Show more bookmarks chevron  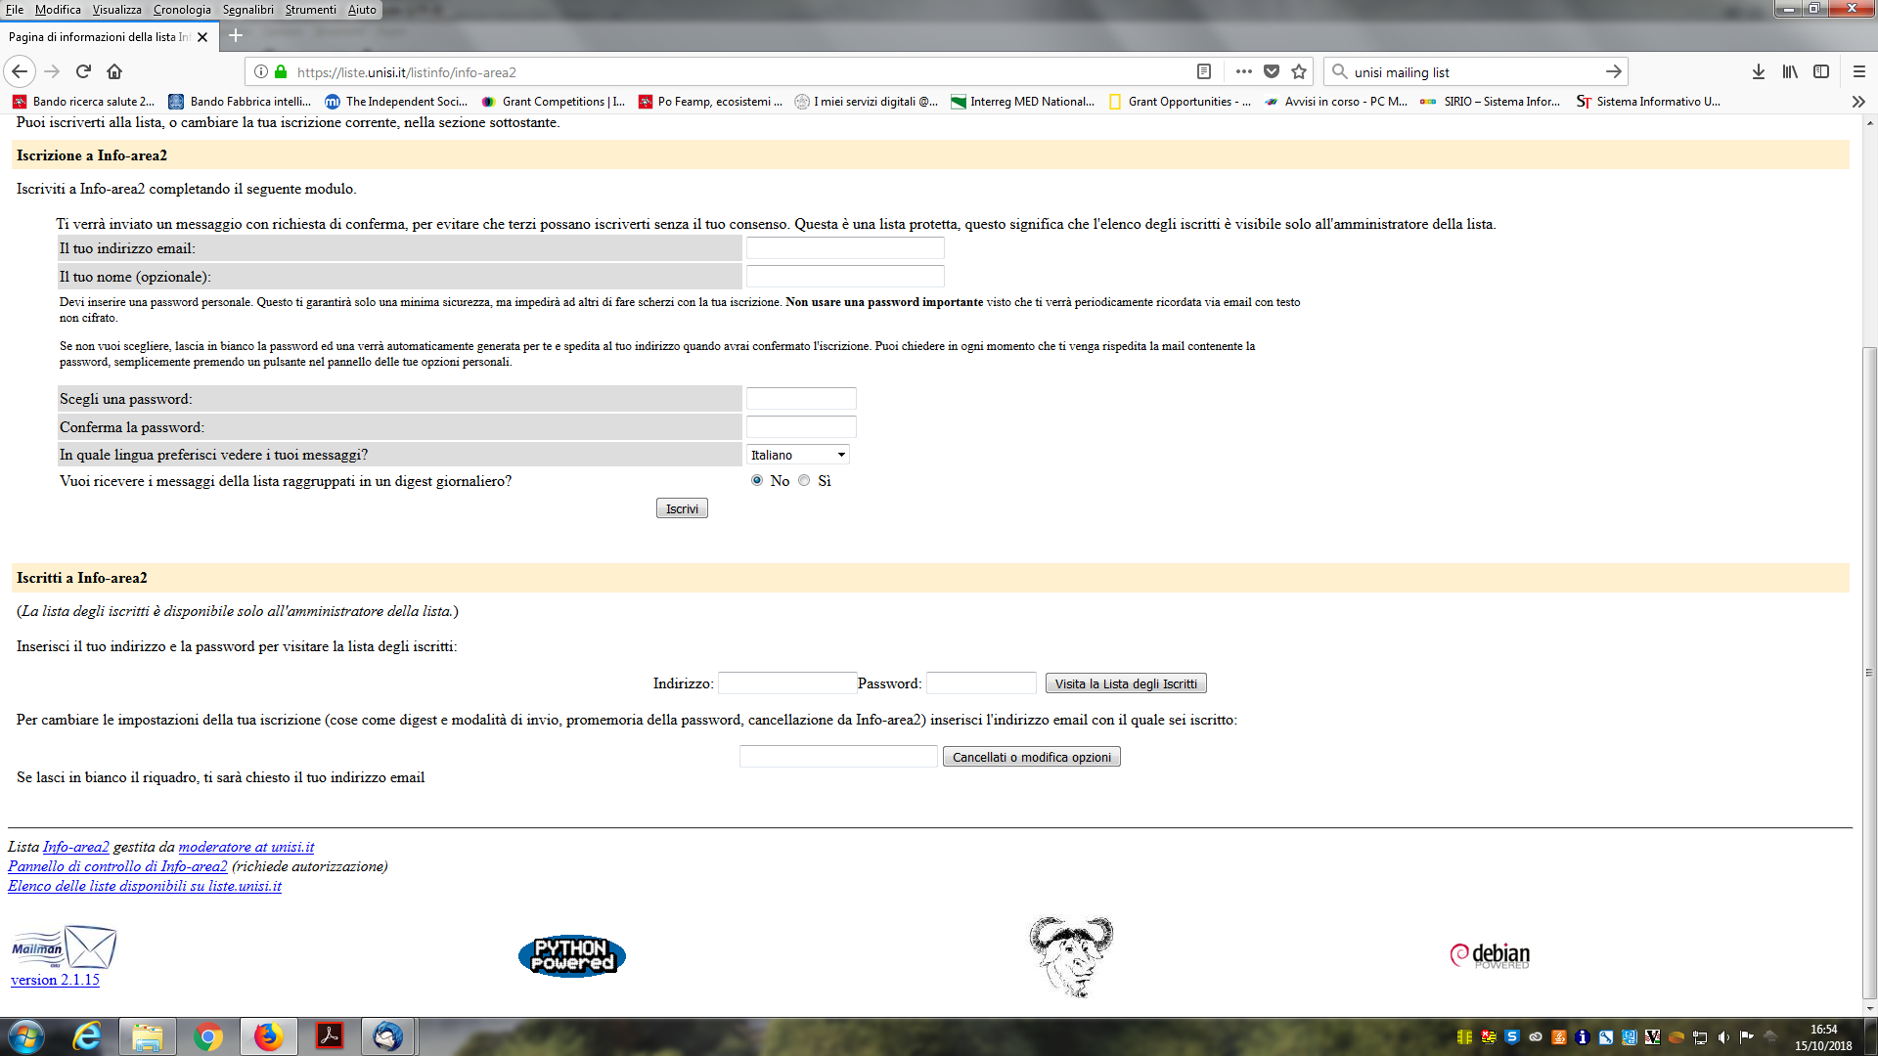tap(1857, 102)
